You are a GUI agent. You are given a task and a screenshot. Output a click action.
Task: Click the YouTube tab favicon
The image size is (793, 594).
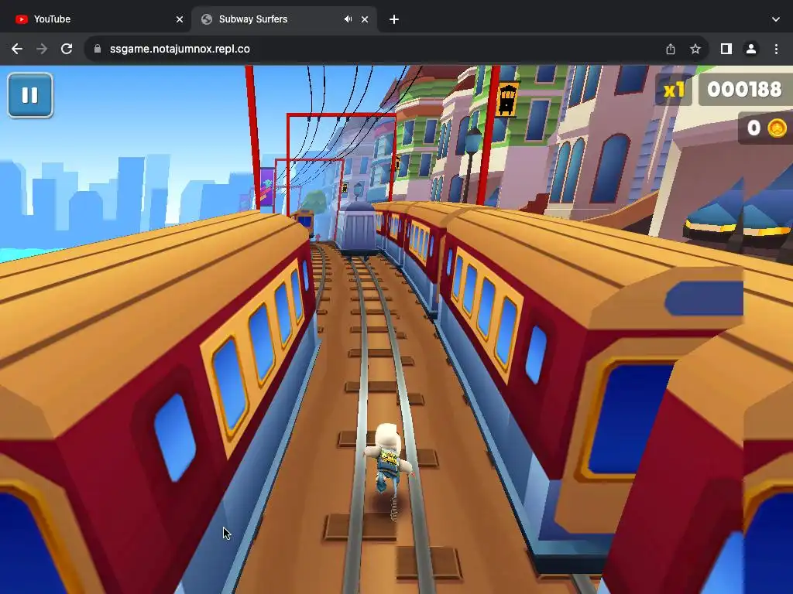point(21,19)
